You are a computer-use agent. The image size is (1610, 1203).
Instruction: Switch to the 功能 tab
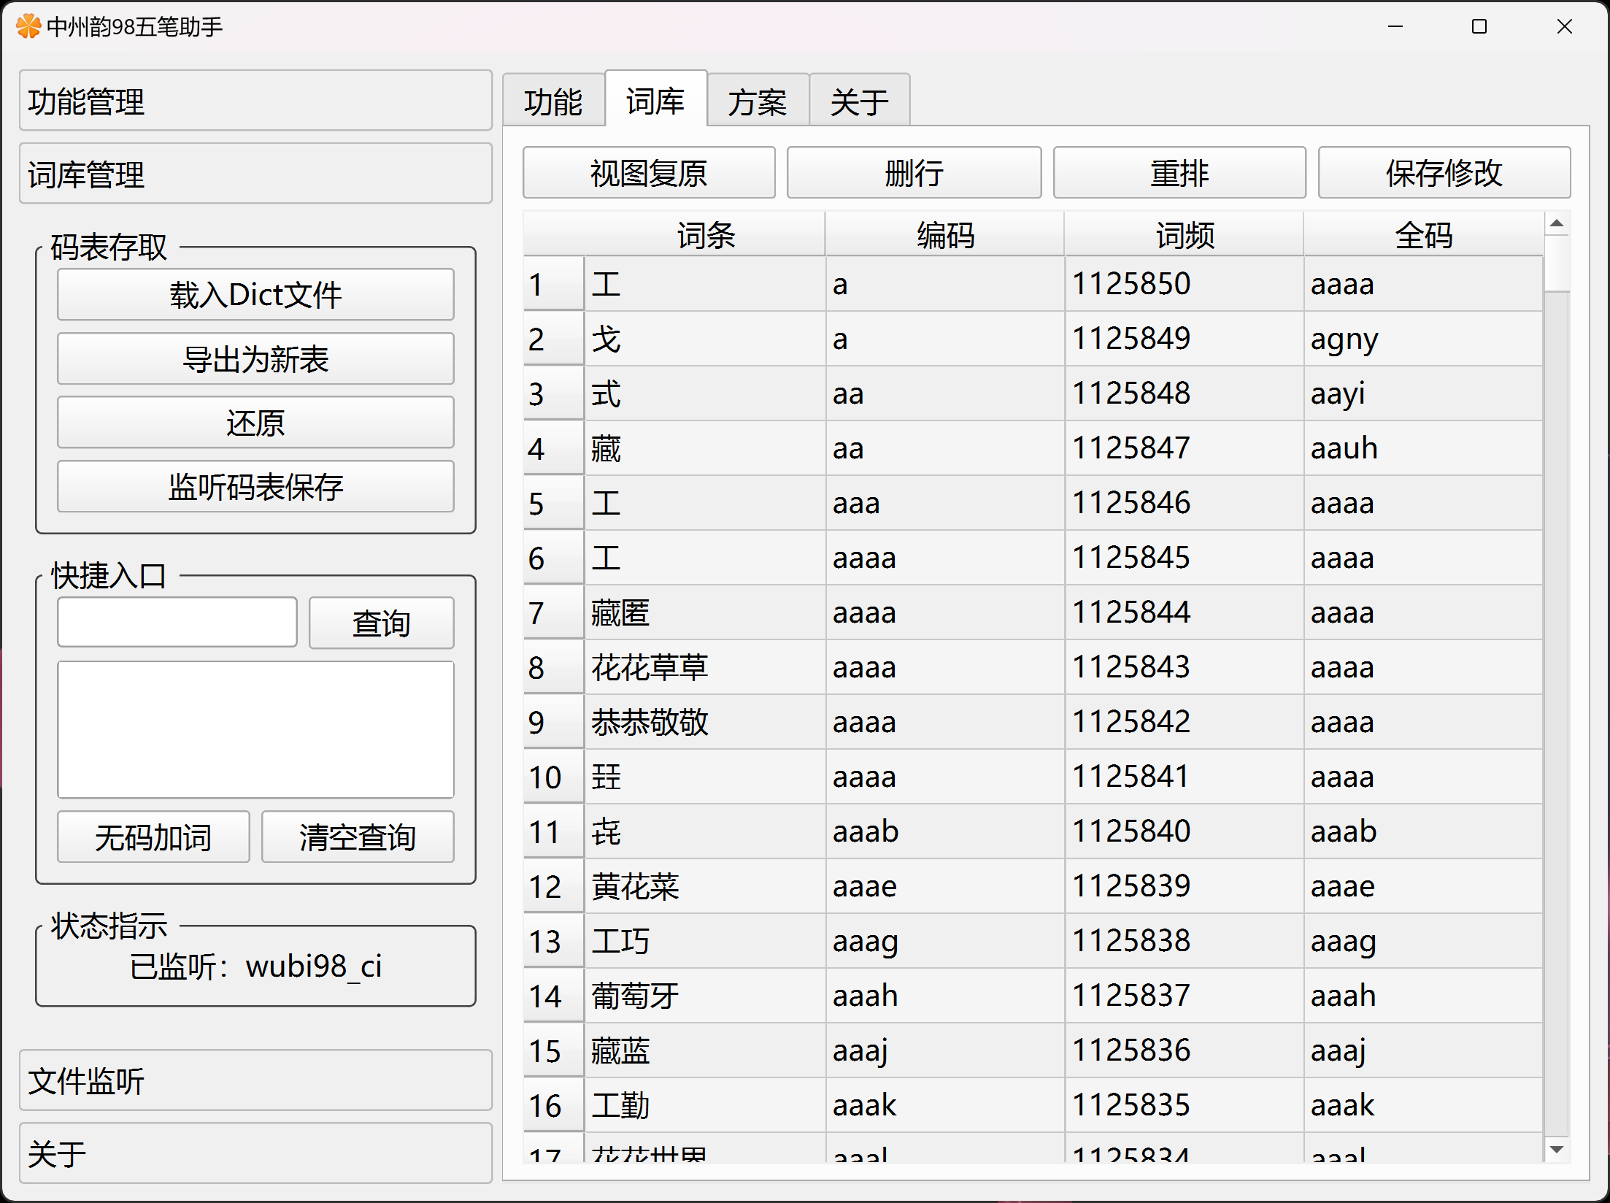click(553, 101)
